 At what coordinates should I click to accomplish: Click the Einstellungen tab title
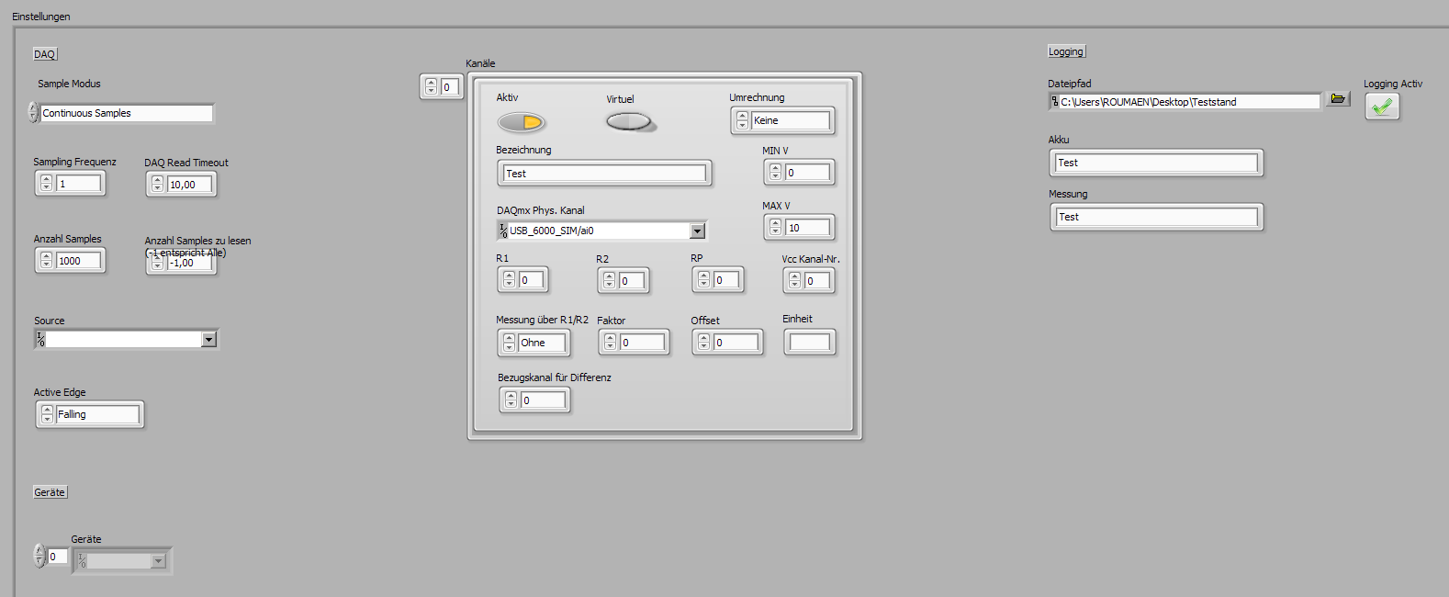click(x=41, y=17)
